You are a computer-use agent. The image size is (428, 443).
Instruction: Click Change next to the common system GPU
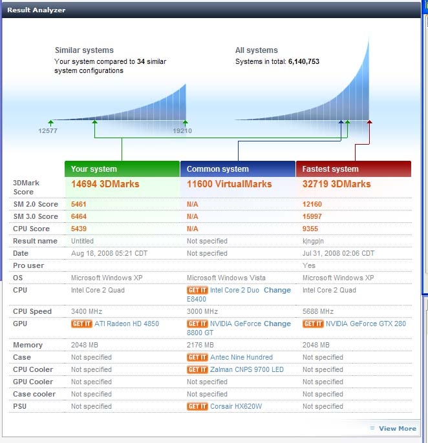tap(277, 324)
